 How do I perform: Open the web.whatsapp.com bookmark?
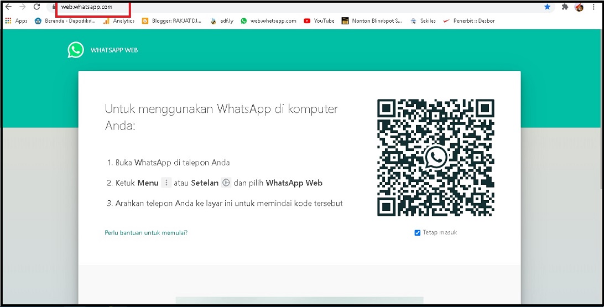[x=268, y=21]
